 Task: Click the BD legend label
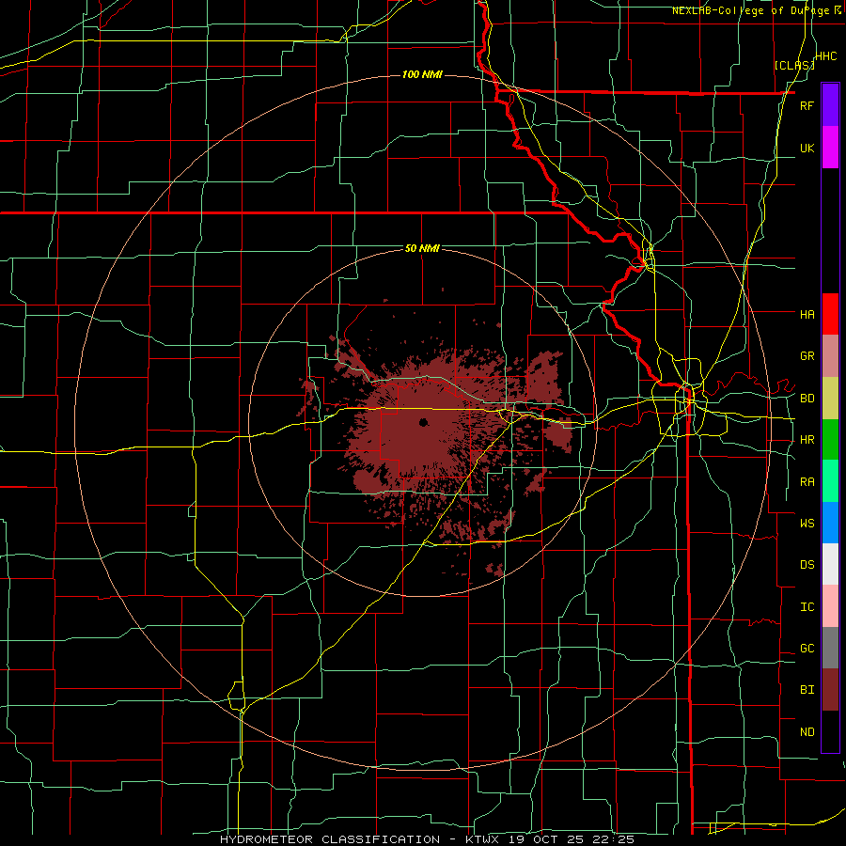click(x=807, y=399)
